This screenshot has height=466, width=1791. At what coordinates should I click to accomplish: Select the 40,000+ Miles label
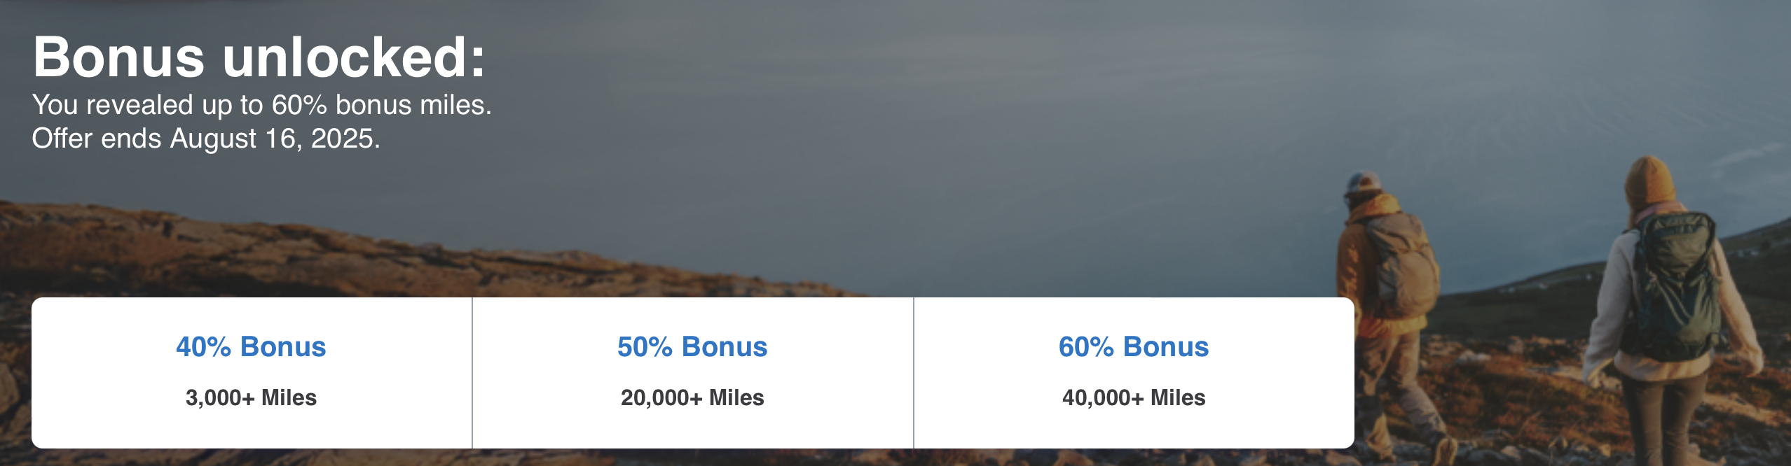point(1134,397)
